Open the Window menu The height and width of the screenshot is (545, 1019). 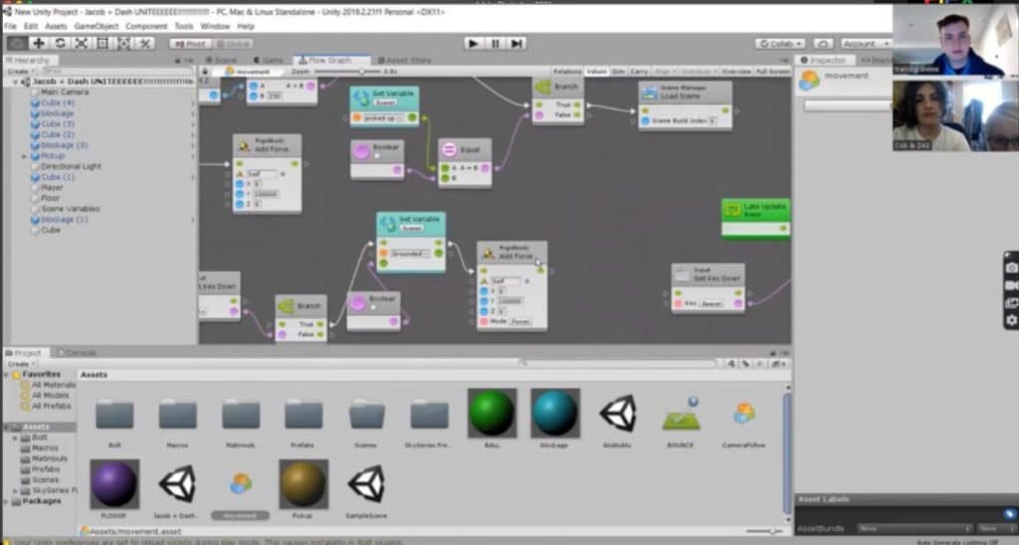coord(215,26)
